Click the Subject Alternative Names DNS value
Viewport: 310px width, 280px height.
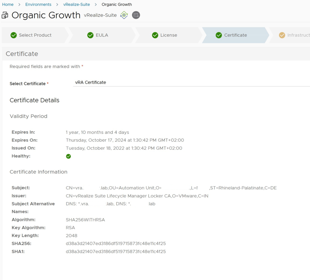pyautogui.click(x=110, y=204)
